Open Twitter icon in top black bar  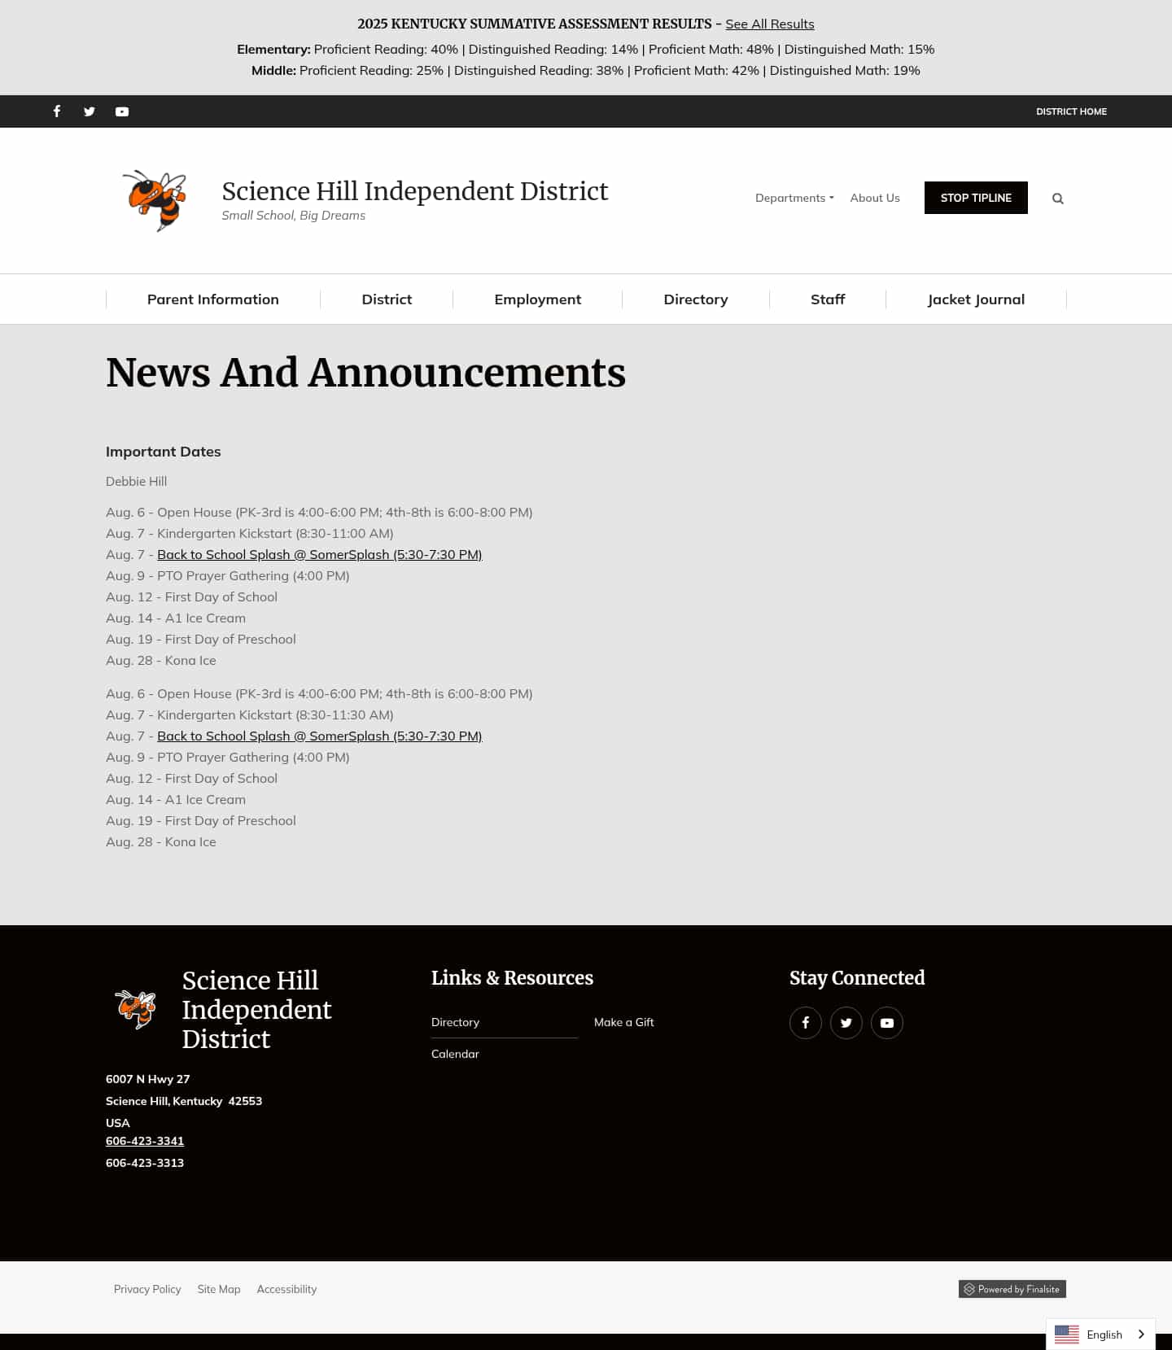point(90,111)
